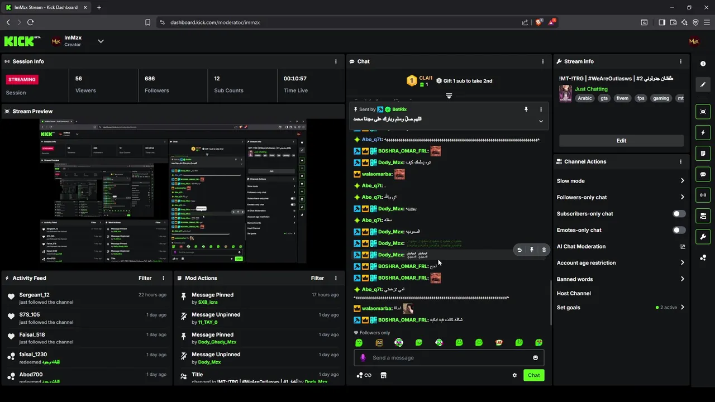Bookmark this page in address bar

click(147, 22)
